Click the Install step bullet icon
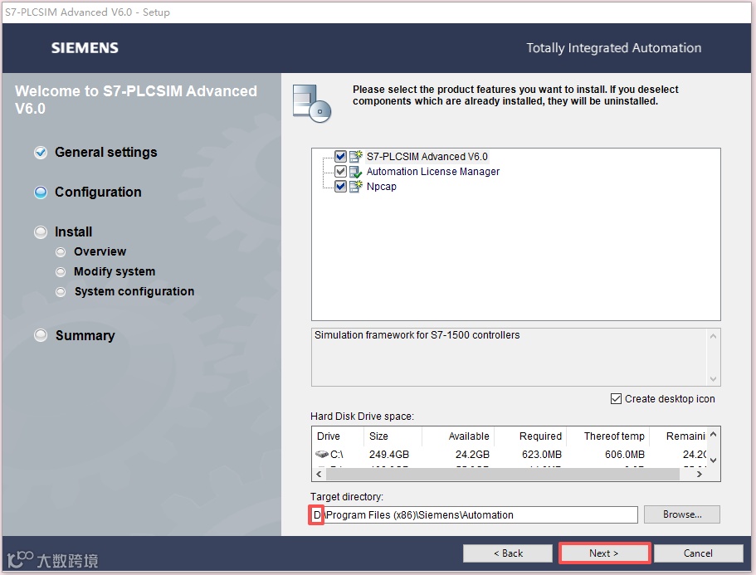The height and width of the screenshot is (575, 756). pyautogui.click(x=41, y=232)
